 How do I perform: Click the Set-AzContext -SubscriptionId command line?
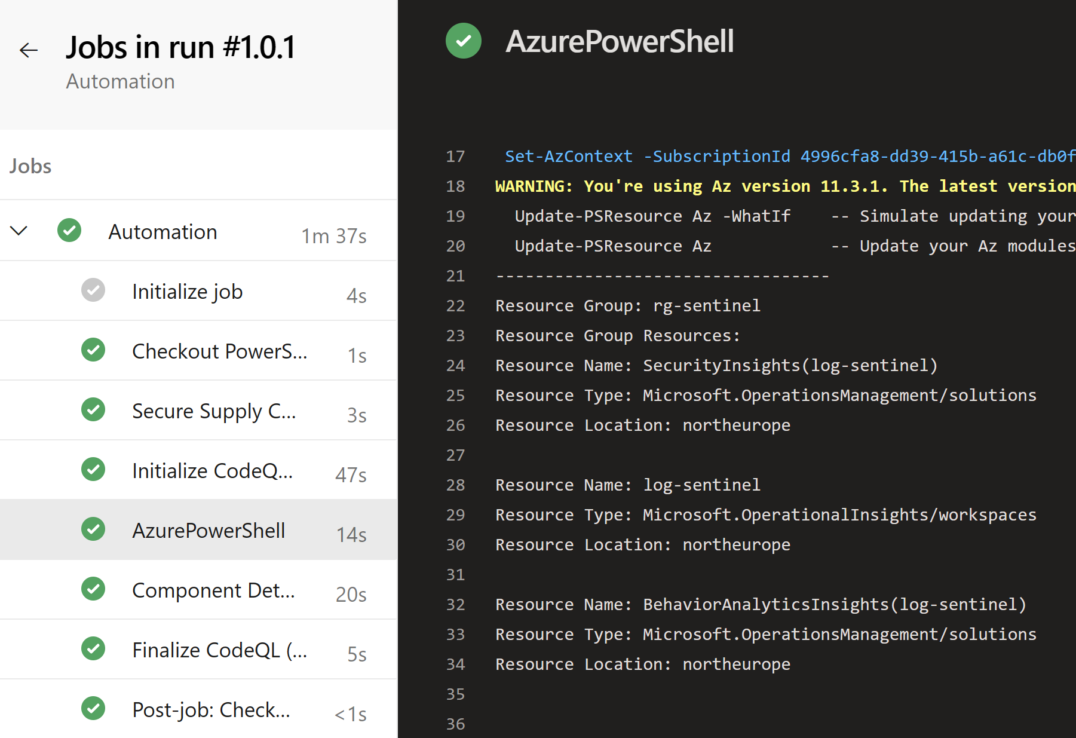coord(790,157)
